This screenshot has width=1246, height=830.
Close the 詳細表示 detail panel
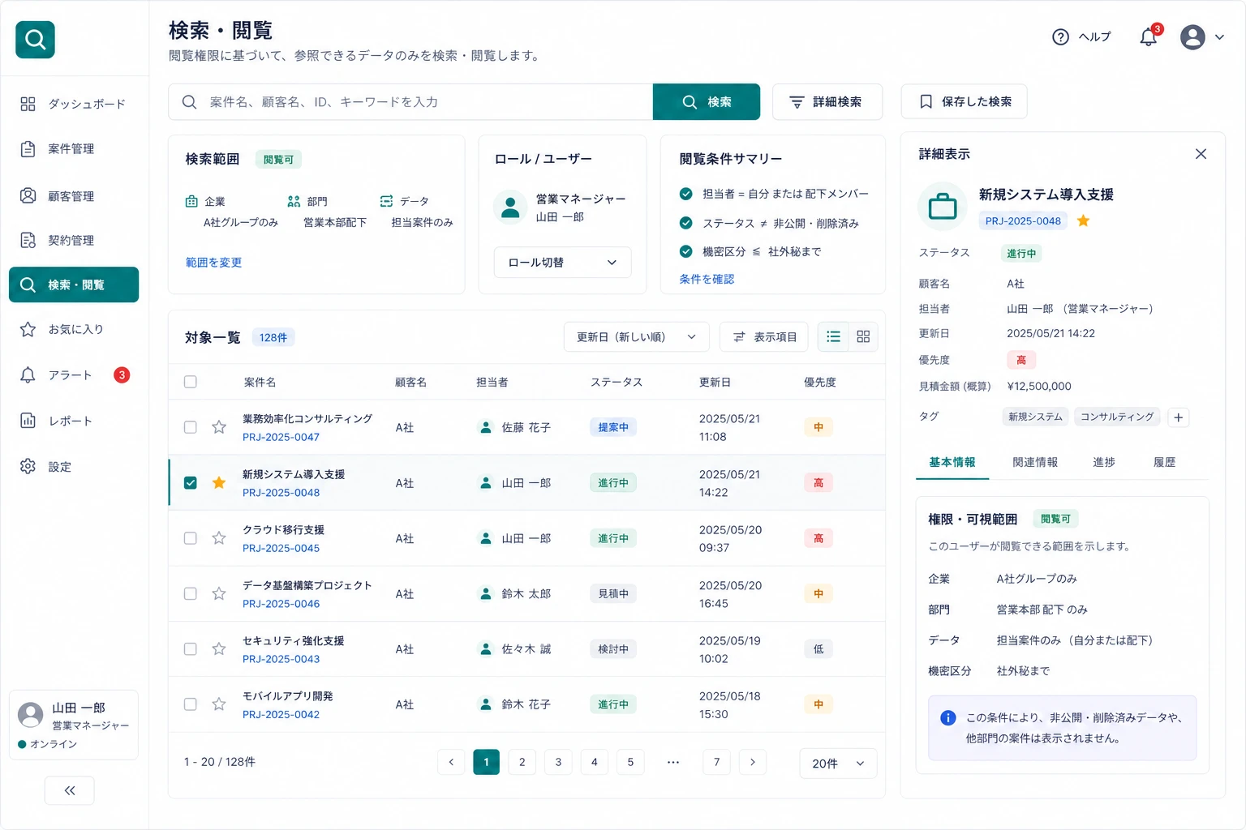pyautogui.click(x=1201, y=154)
